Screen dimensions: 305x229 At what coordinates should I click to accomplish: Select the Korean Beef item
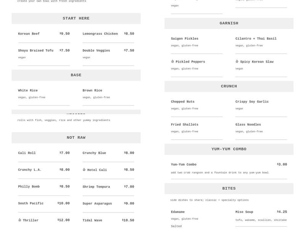tap(29, 34)
